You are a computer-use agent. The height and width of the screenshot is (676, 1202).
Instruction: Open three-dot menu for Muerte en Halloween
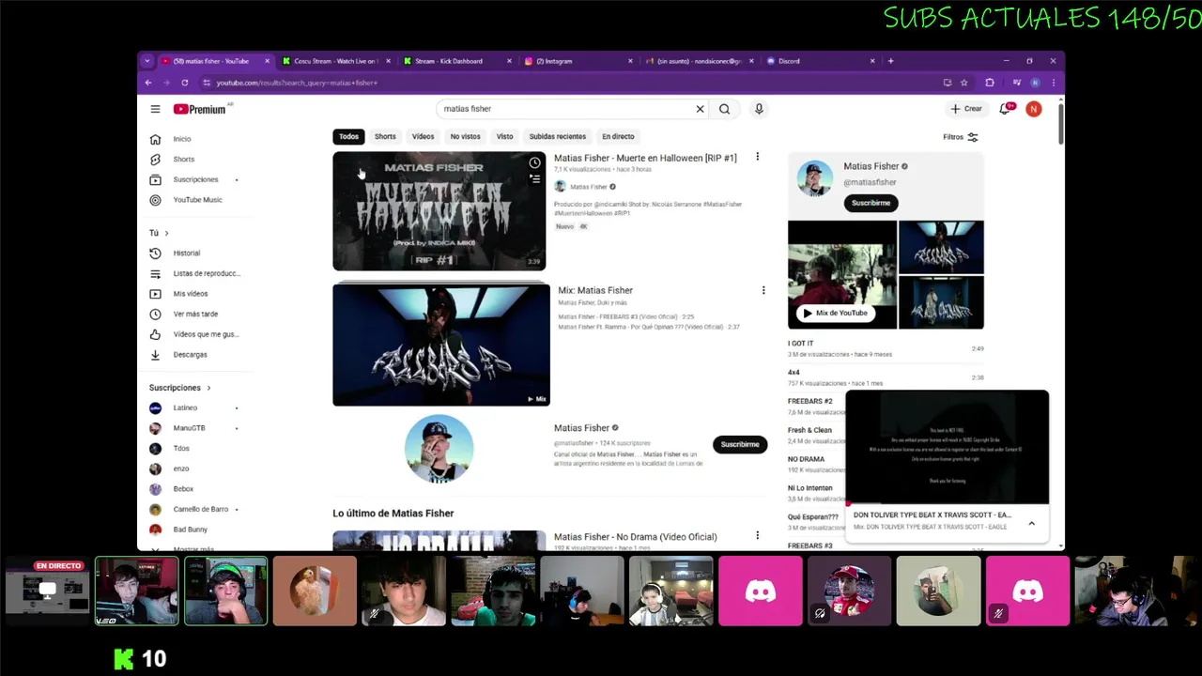(757, 157)
